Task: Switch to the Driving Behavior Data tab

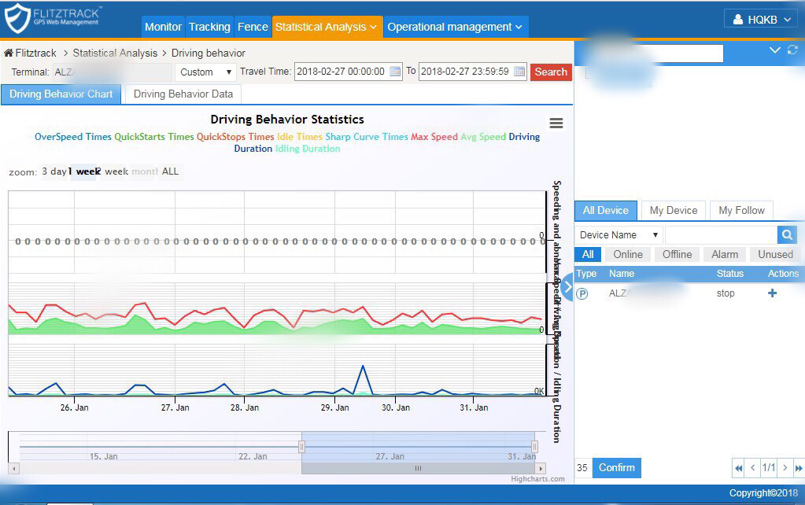Action: (183, 94)
